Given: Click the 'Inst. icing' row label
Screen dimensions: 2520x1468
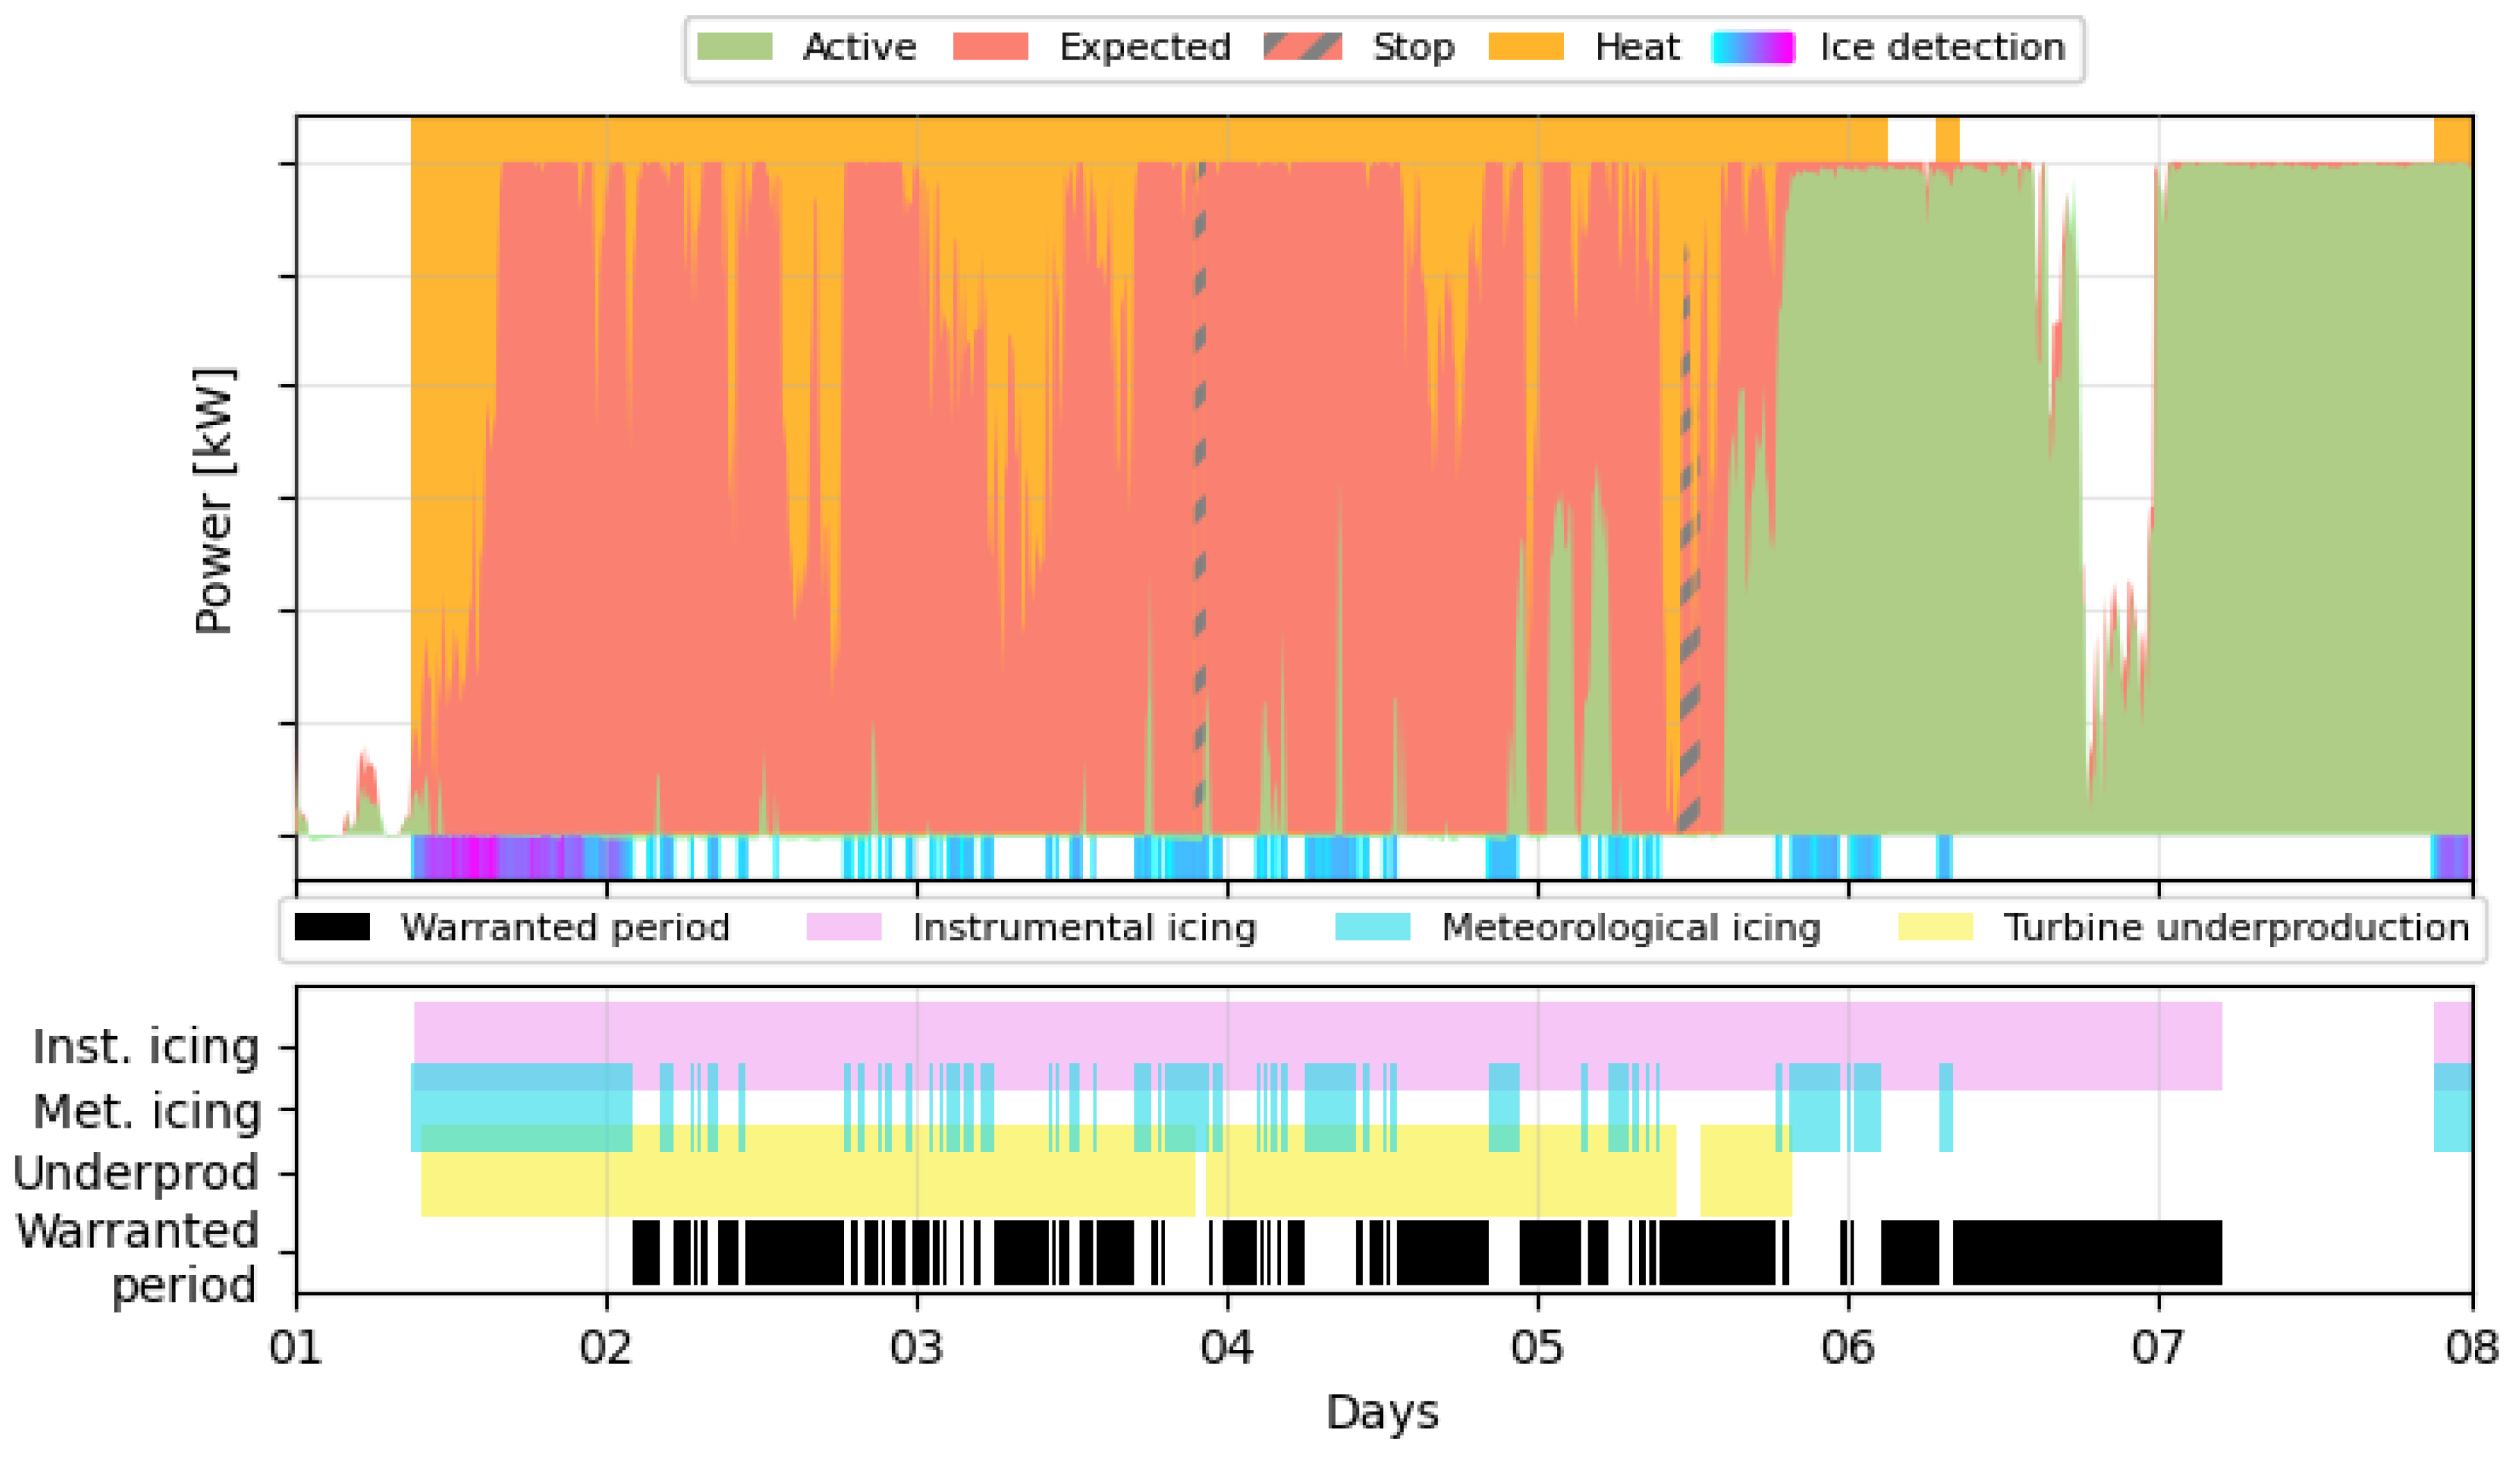Looking at the screenshot, I should coord(146,1048).
